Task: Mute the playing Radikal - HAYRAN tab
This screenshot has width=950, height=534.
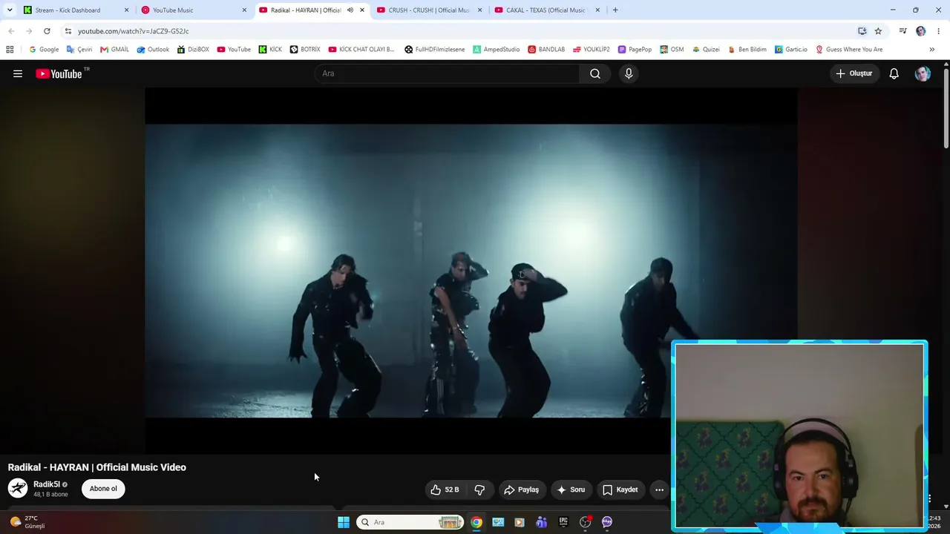Action: pos(350,10)
